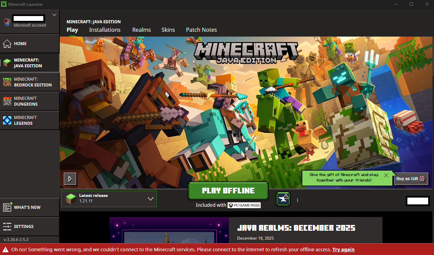The image size is (434, 255).
Task: Open Minecraft Legends in sidebar
Action: click(30, 120)
